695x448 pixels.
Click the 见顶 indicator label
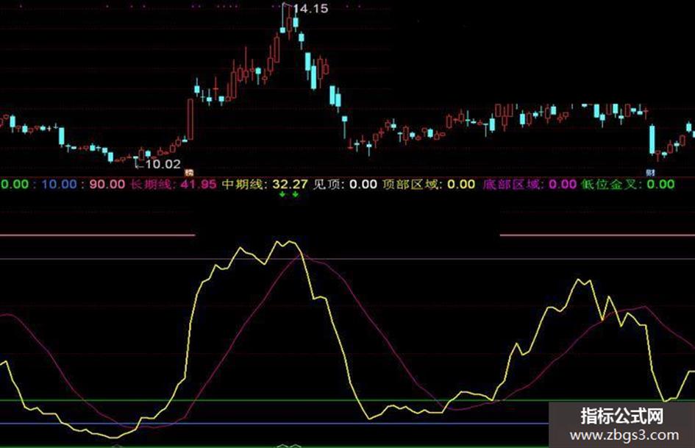pos(327,184)
